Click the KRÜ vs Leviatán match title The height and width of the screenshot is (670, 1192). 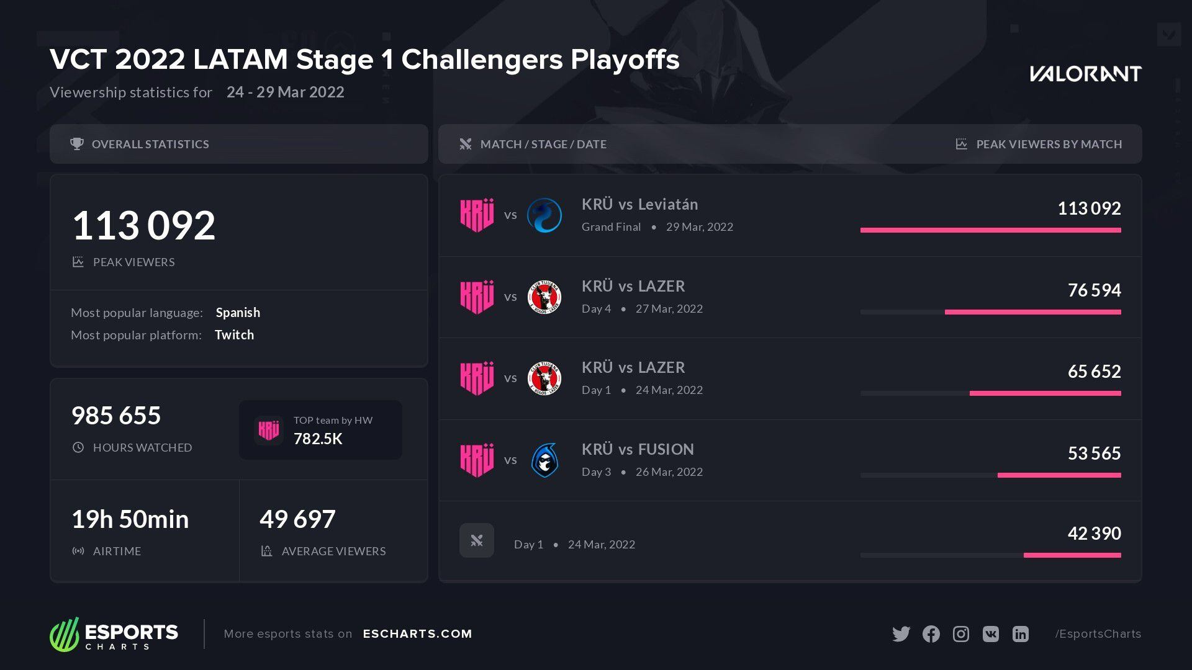coord(639,204)
